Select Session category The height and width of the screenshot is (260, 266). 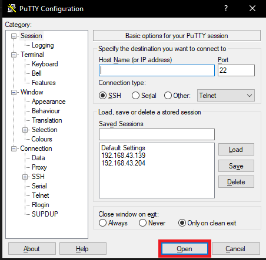(x=31, y=36)
